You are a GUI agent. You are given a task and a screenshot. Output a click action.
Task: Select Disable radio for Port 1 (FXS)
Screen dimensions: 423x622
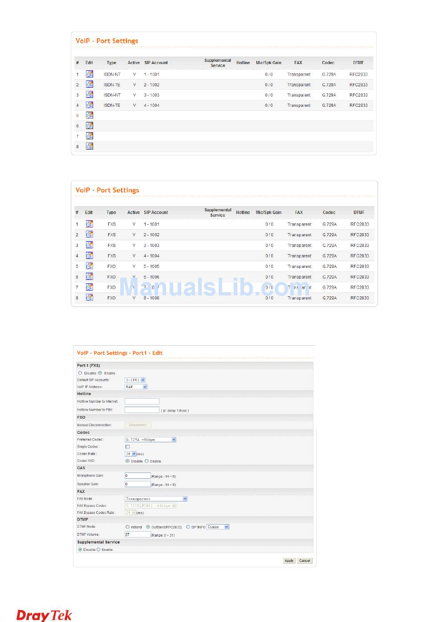click(80, 373)
